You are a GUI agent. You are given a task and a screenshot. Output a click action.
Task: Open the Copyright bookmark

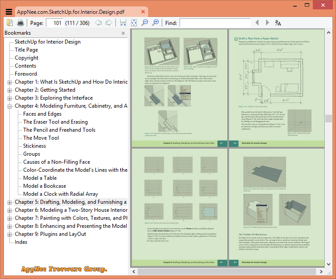click(x=27, y=58)
